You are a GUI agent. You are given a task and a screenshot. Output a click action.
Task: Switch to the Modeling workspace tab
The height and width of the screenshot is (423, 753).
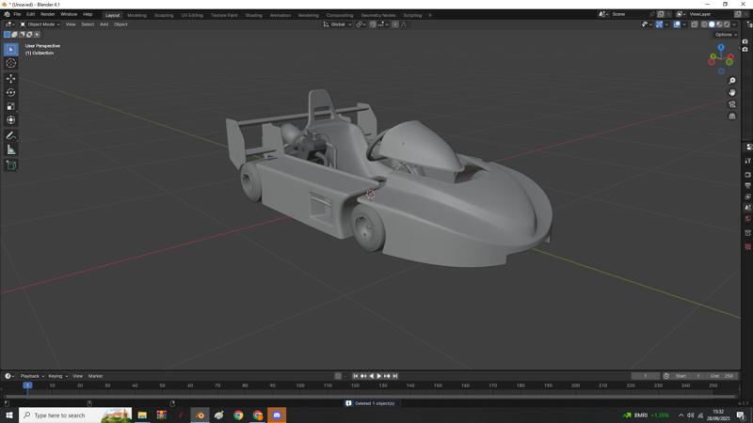pyautogui.click(x=136, y=15)
